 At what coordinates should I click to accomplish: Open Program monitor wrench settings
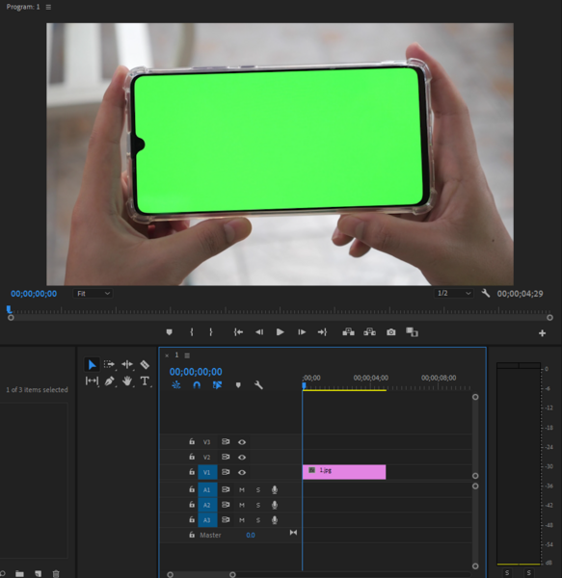tap(486, 294)
